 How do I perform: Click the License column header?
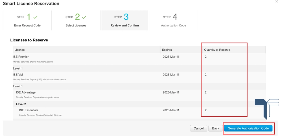tap(86, 50)
